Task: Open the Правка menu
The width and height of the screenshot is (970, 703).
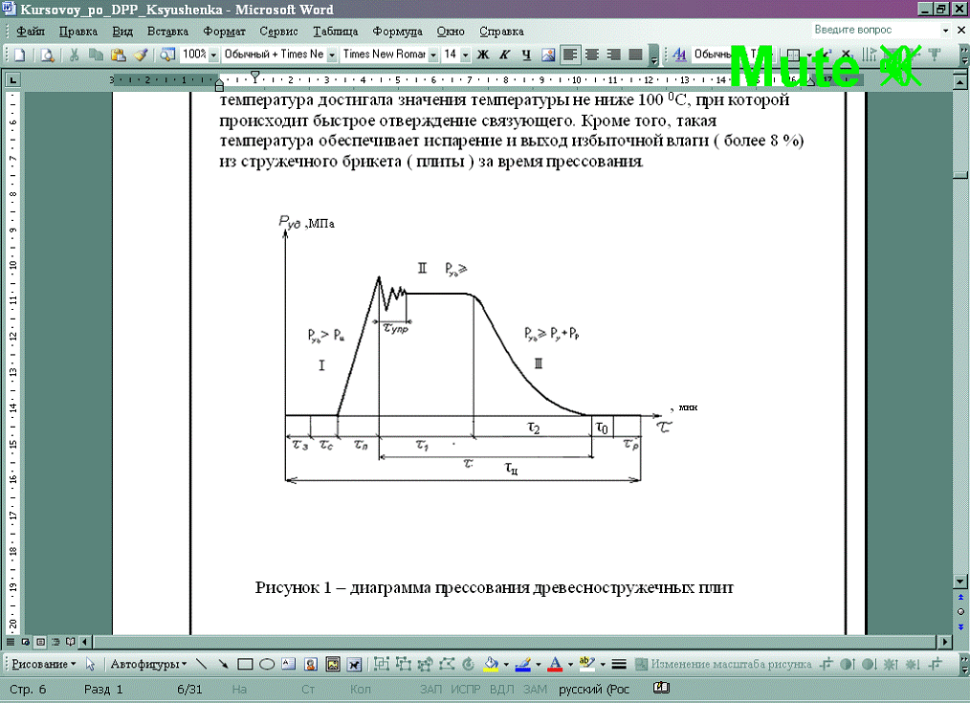Action: [x=78, y=32]
